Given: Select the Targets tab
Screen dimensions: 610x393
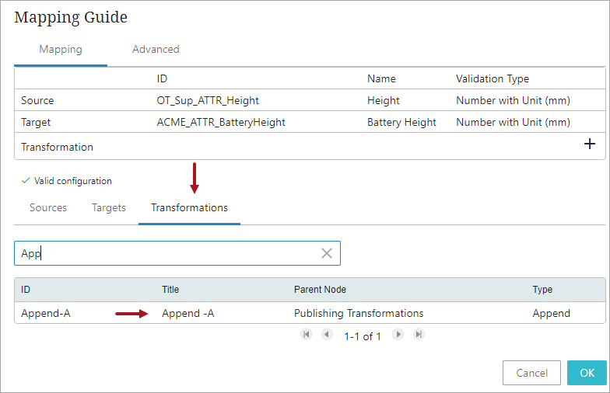Looking at the screenshot, I should tap(109, 208).
